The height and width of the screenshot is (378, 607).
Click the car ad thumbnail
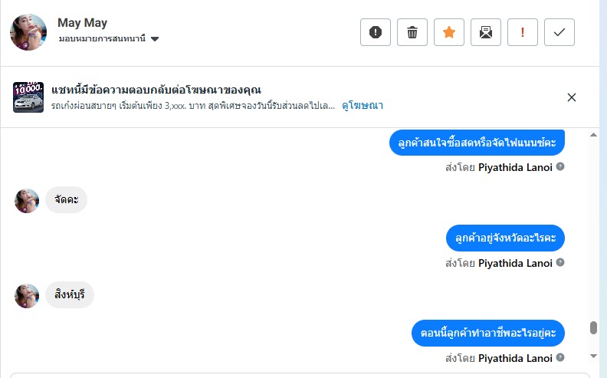coord(28,97)
